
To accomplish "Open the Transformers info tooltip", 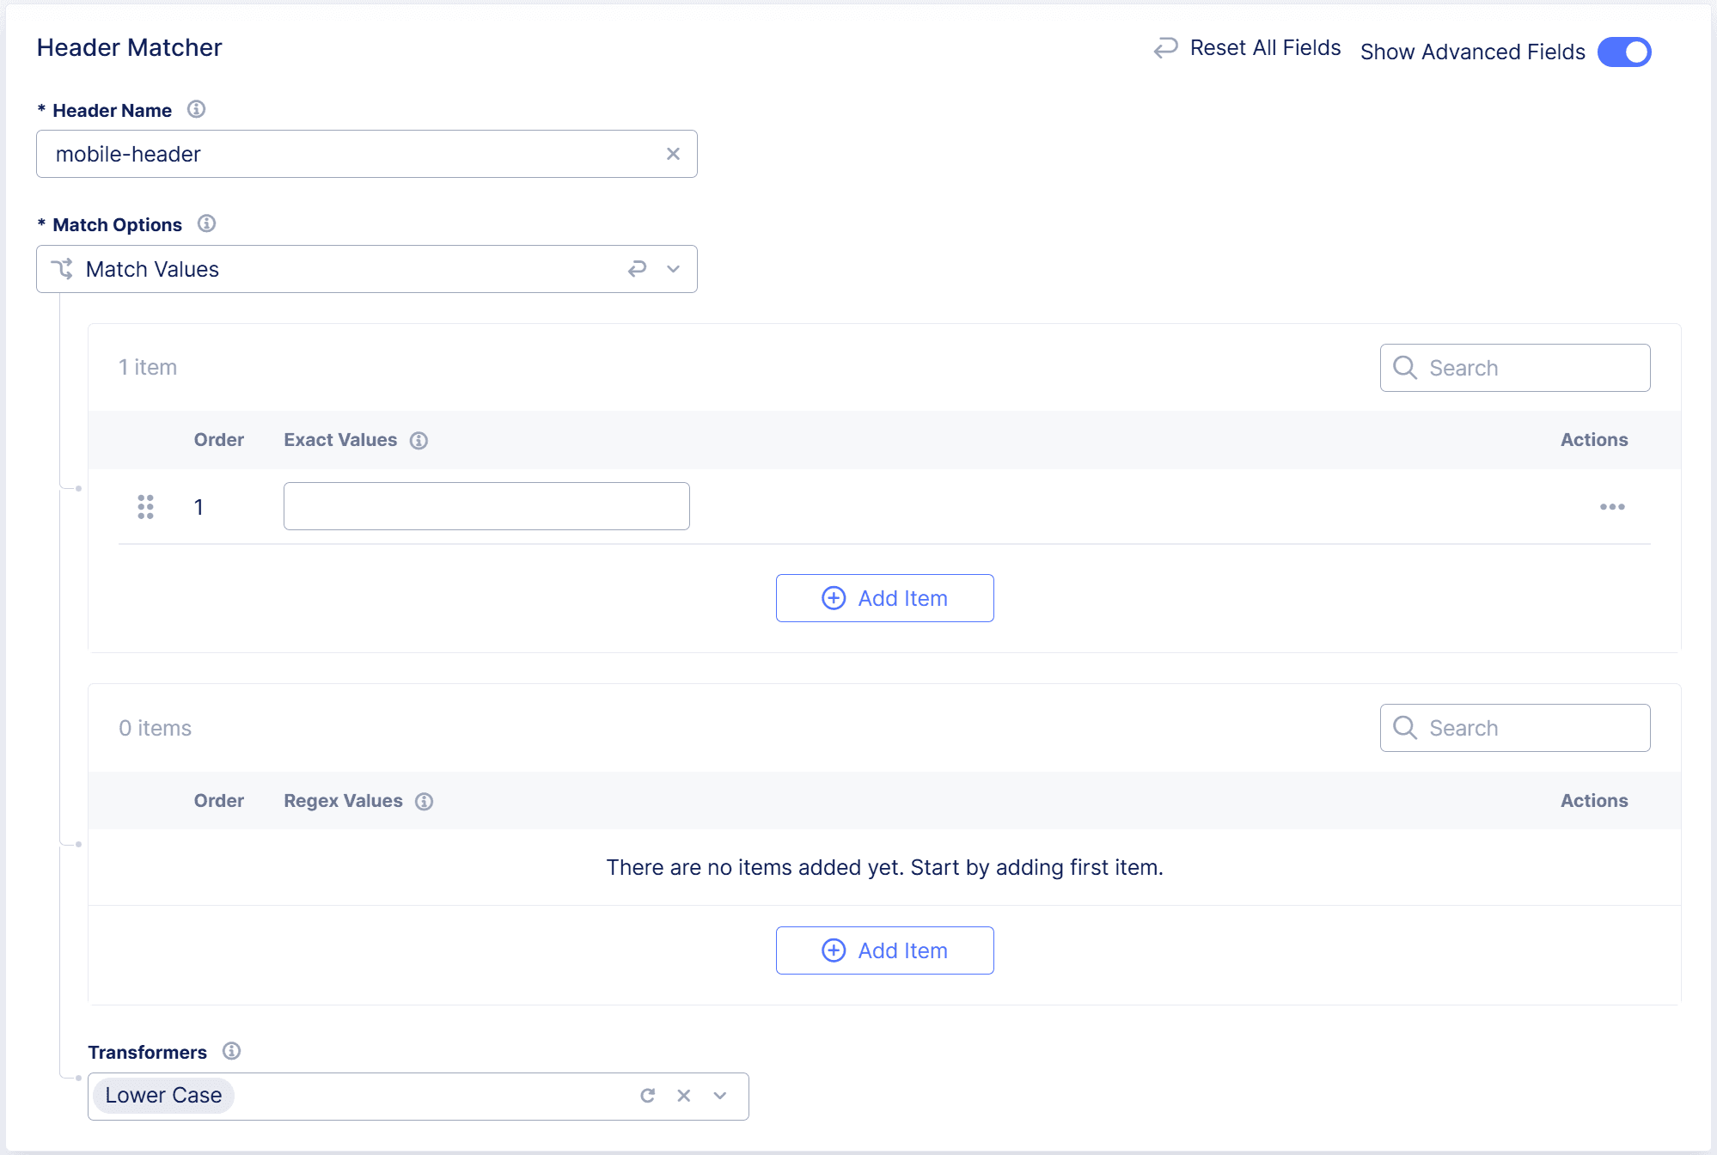I will 229,1051.
